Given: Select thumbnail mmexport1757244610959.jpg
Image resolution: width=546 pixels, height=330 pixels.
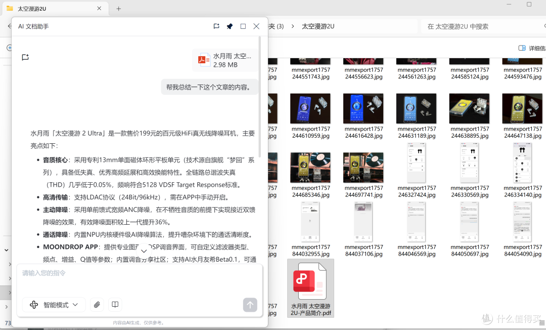Looking at the screenshot, I should click(310, 108).
